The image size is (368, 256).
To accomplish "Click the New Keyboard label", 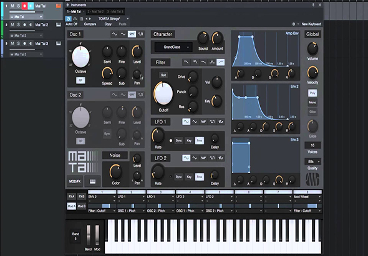I will 311,24.
